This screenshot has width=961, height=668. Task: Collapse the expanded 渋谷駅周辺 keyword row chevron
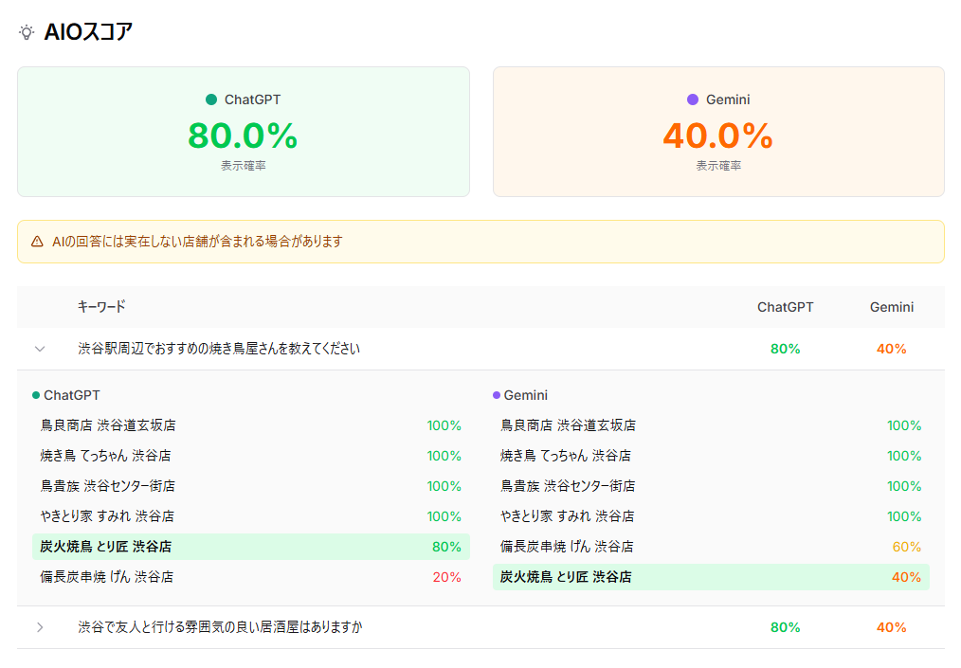[x=39, y=349]
